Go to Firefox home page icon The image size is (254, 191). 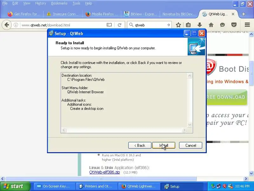[x=211, y=25]
